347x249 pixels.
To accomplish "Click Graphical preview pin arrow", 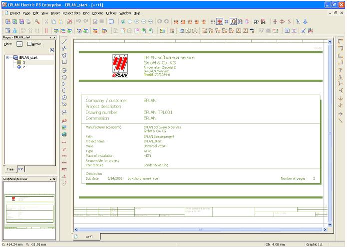I will (x=51, y=179).
